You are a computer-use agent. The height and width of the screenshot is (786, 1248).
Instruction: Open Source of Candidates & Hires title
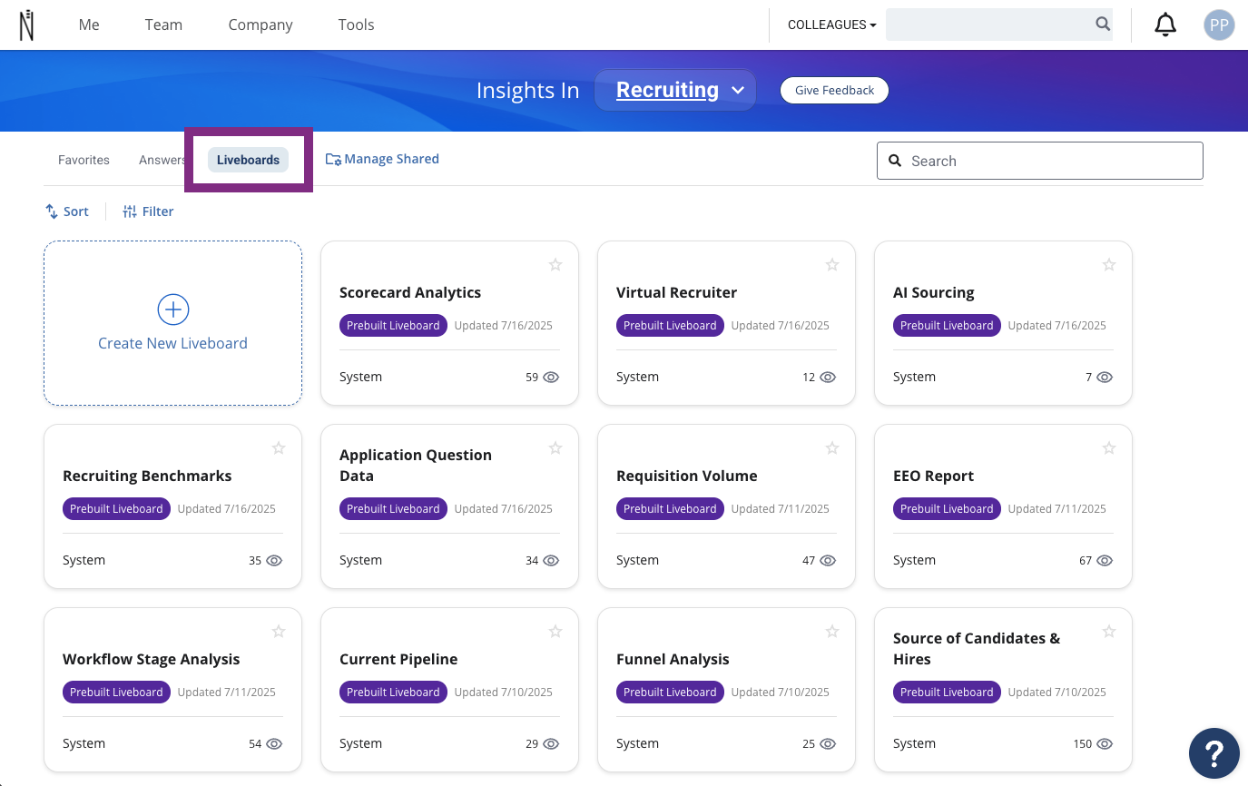coord(977,649)
